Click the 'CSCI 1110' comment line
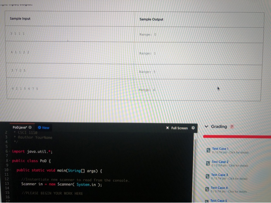The height and width of the screenshot is (203, 271). click(26, 133)
